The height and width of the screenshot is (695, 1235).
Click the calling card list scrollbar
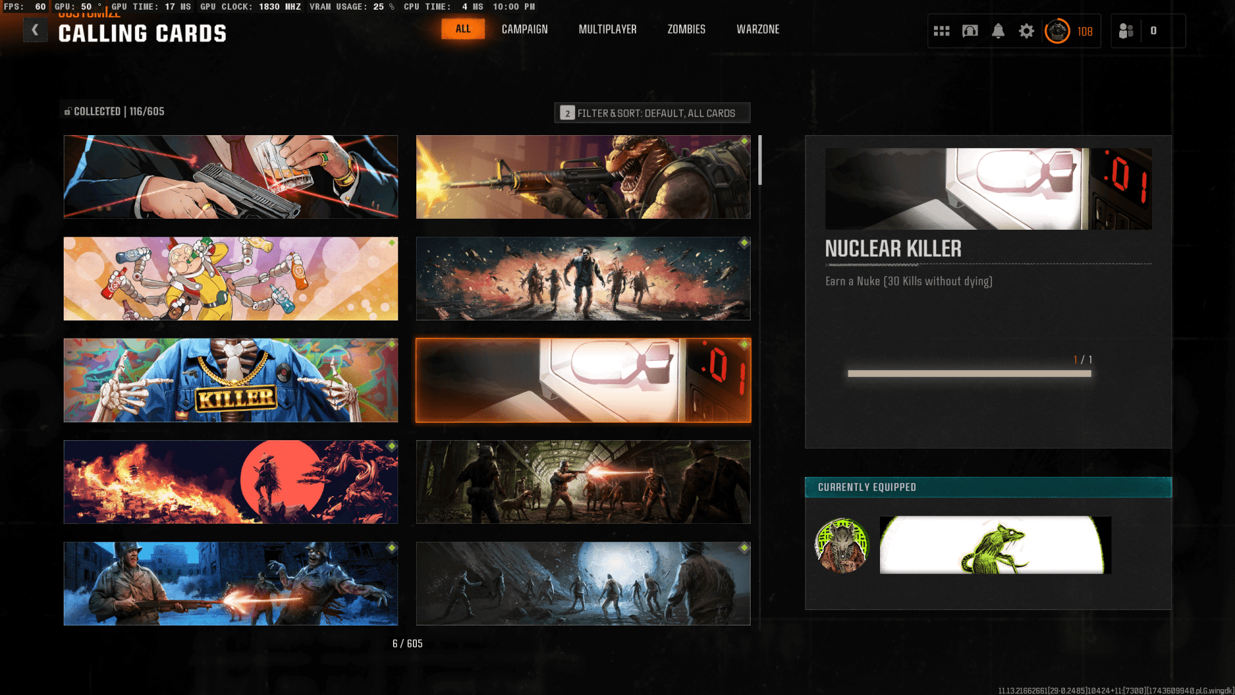[x=760, y=161]
